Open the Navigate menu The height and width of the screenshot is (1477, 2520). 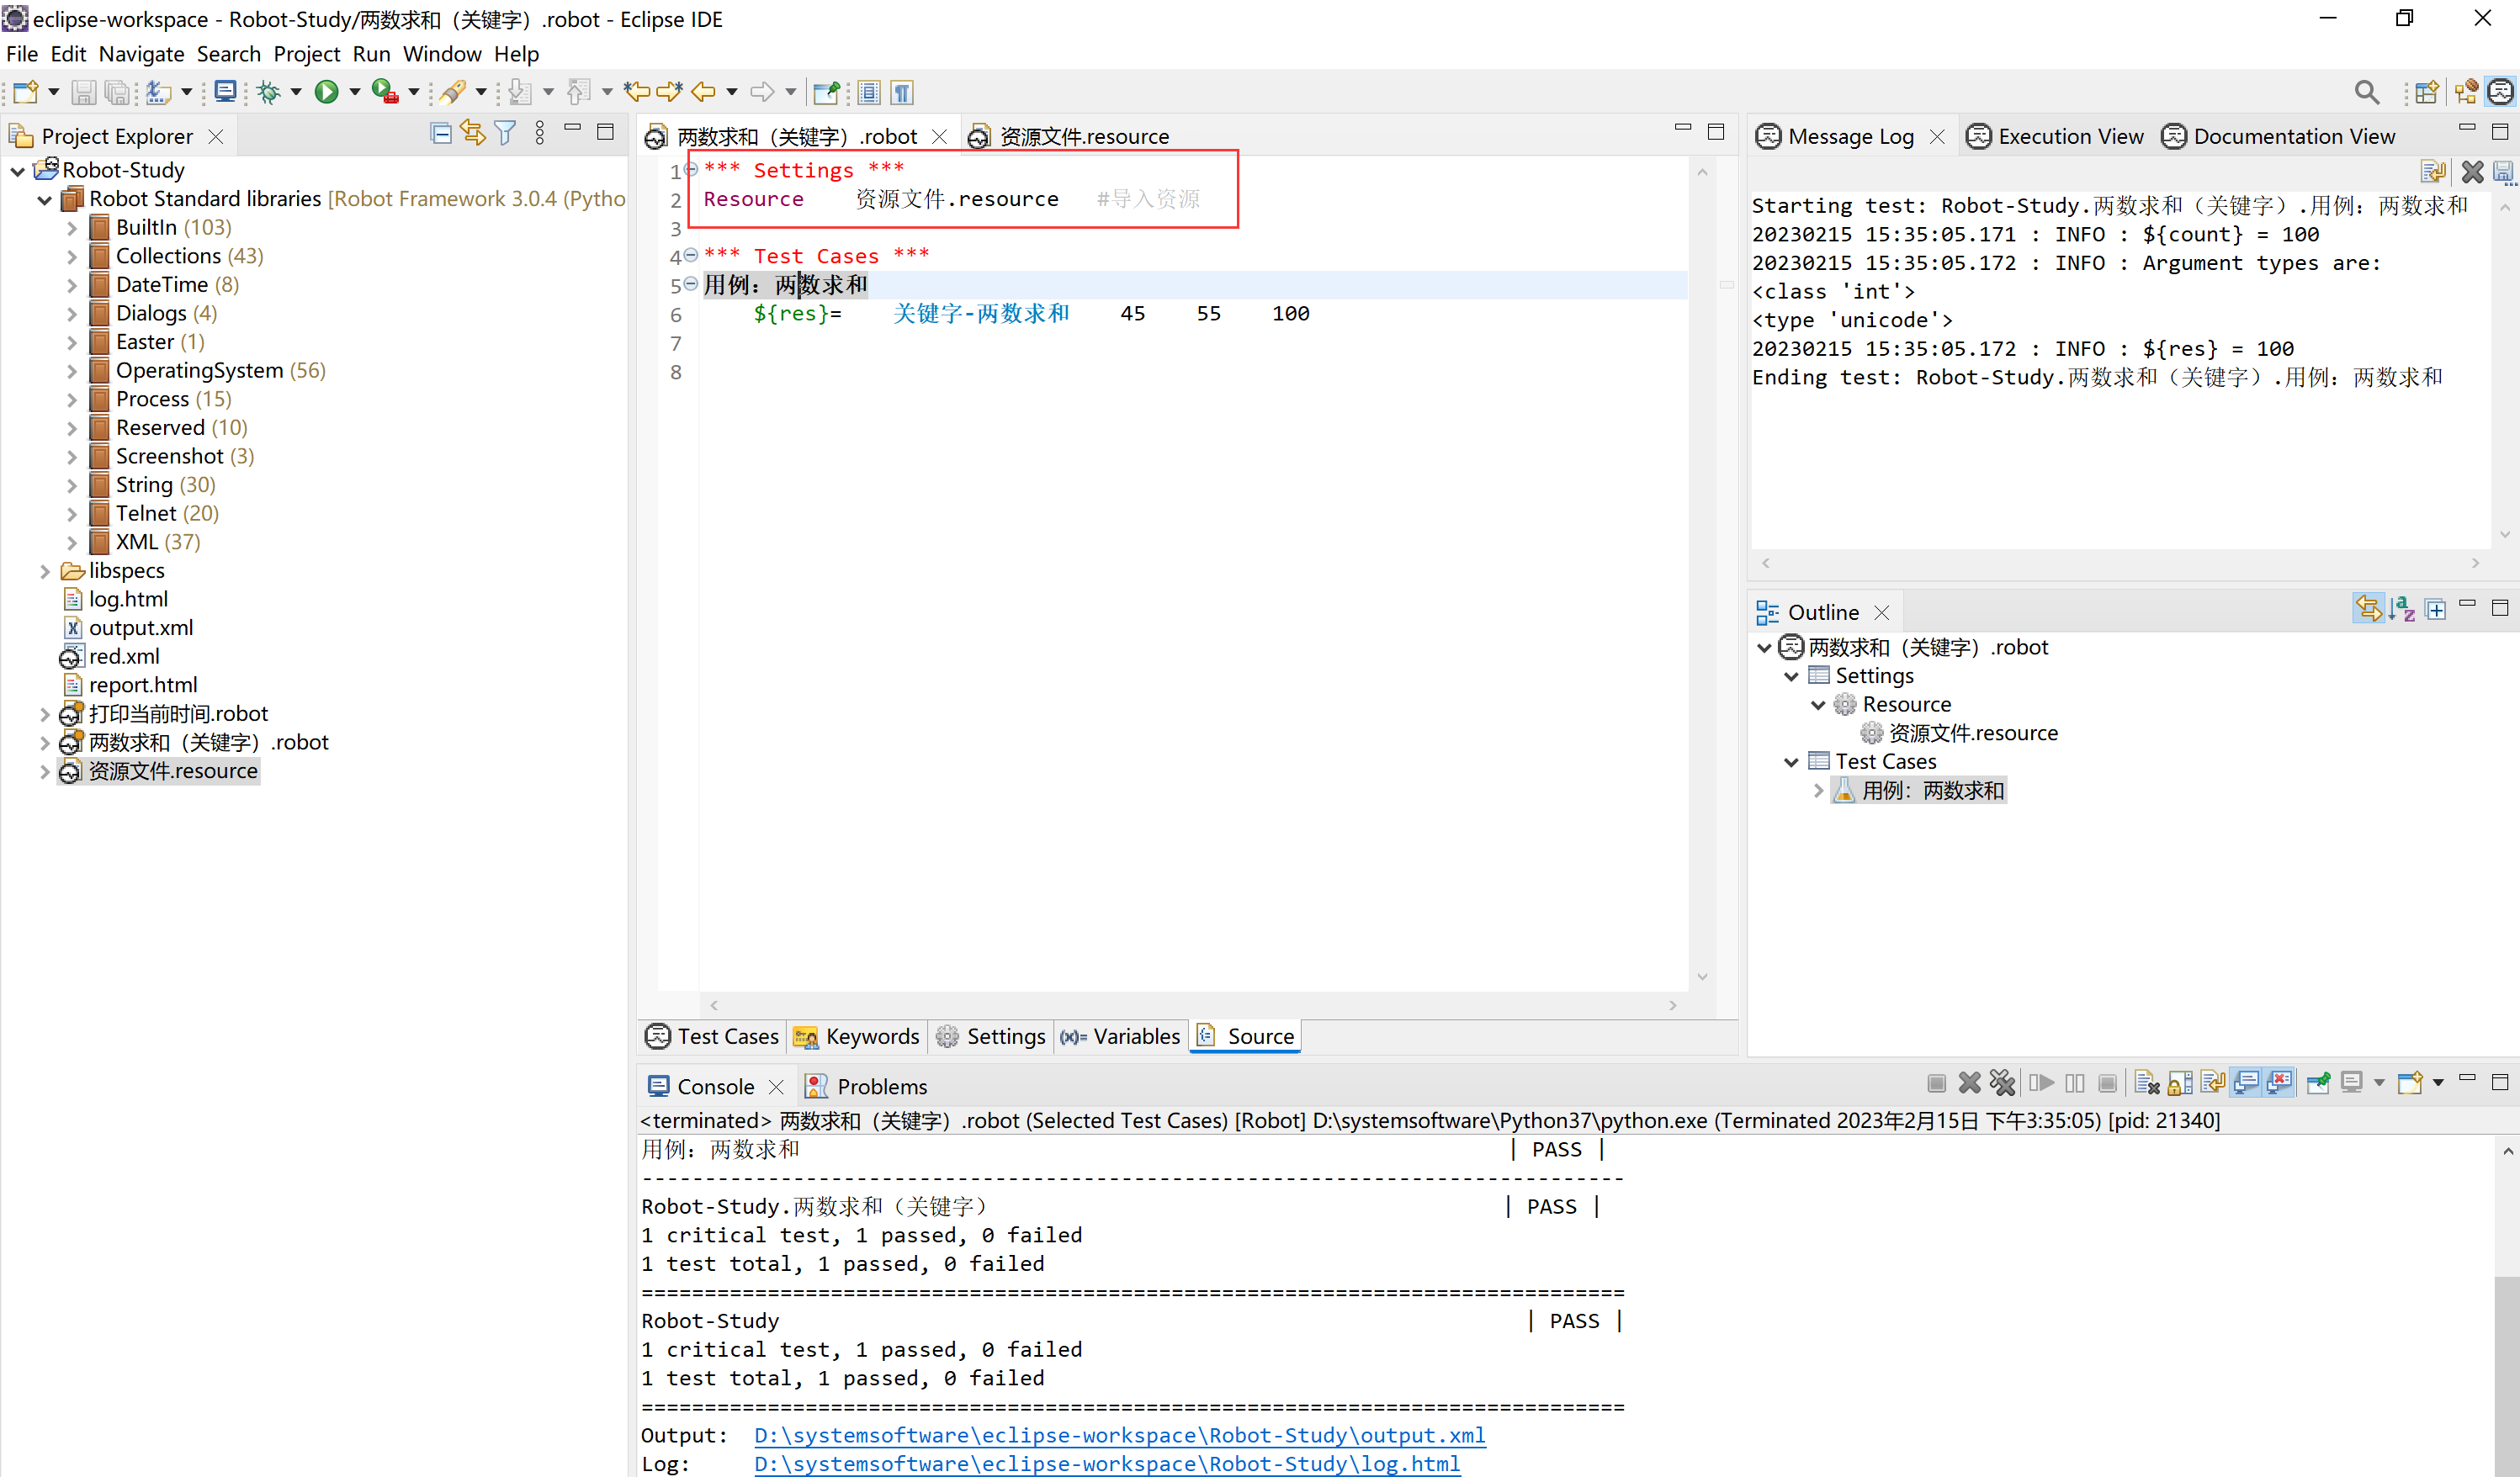click(x=141, y=54)
